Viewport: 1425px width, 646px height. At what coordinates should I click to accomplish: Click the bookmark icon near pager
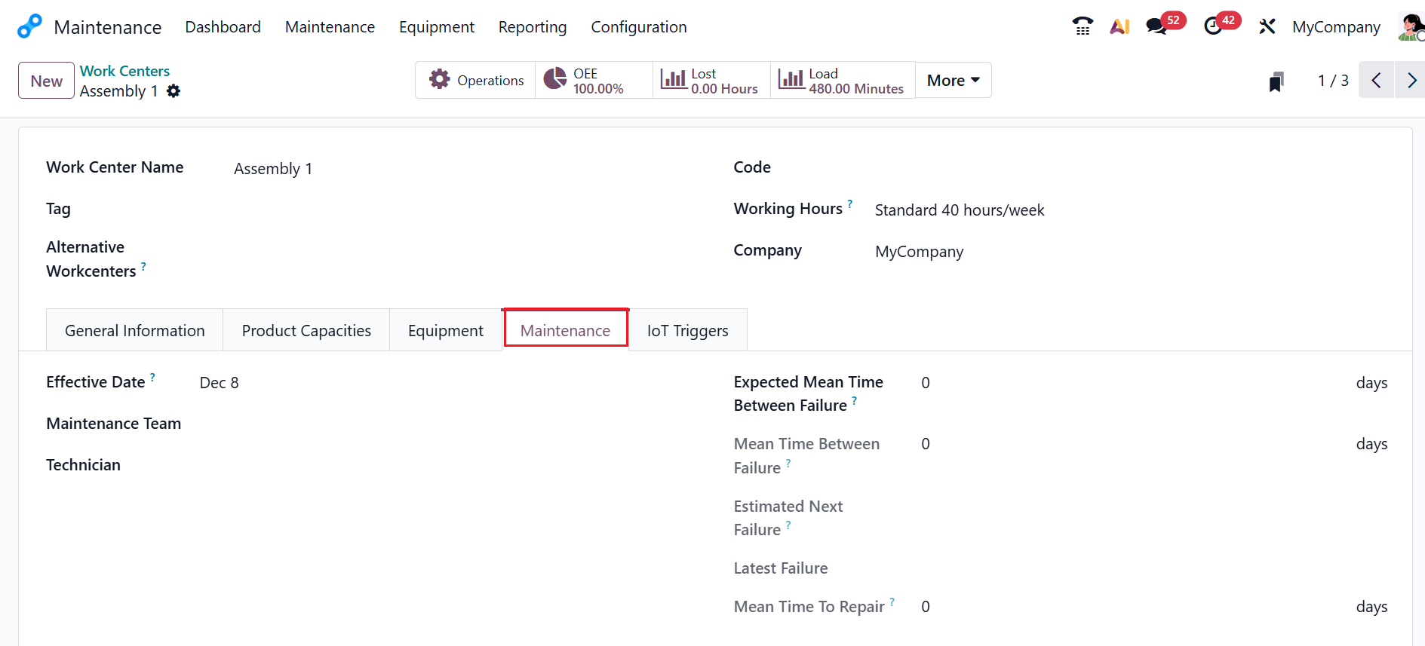click(x=1276, y=81)
